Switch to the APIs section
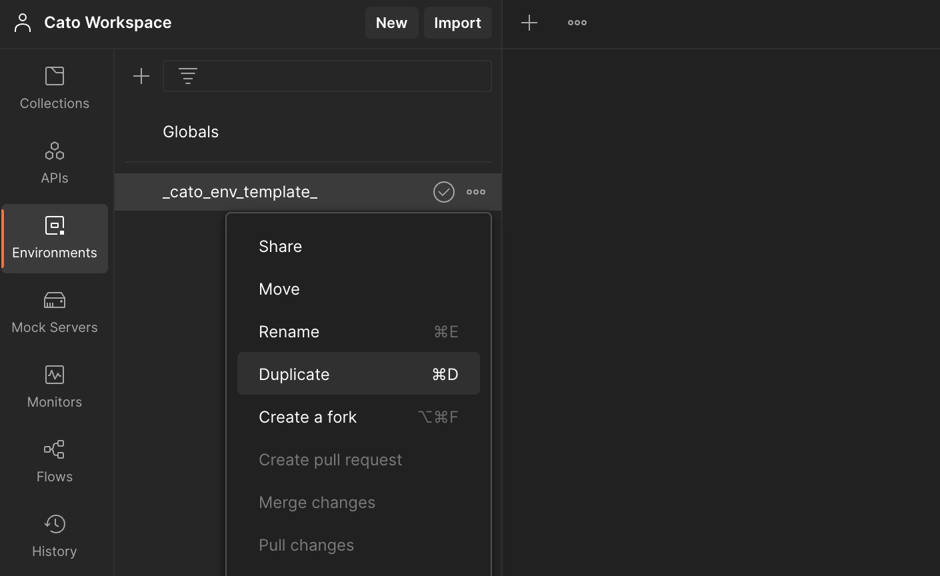 point(54,161)
